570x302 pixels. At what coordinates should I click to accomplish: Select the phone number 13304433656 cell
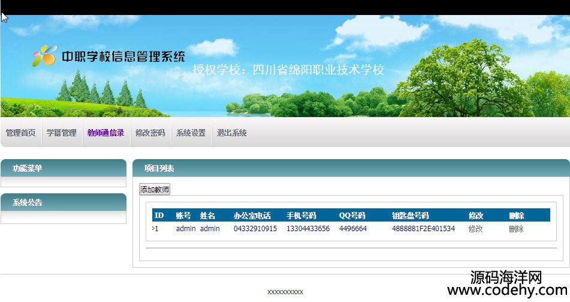click(307, 229)
